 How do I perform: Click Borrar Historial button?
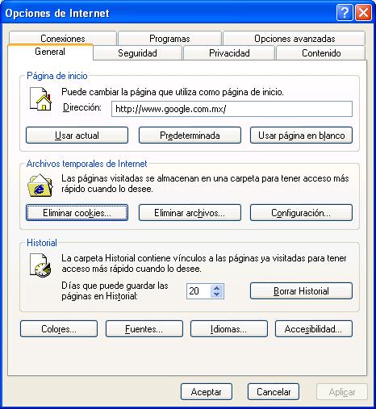click(x=301, y=290)
